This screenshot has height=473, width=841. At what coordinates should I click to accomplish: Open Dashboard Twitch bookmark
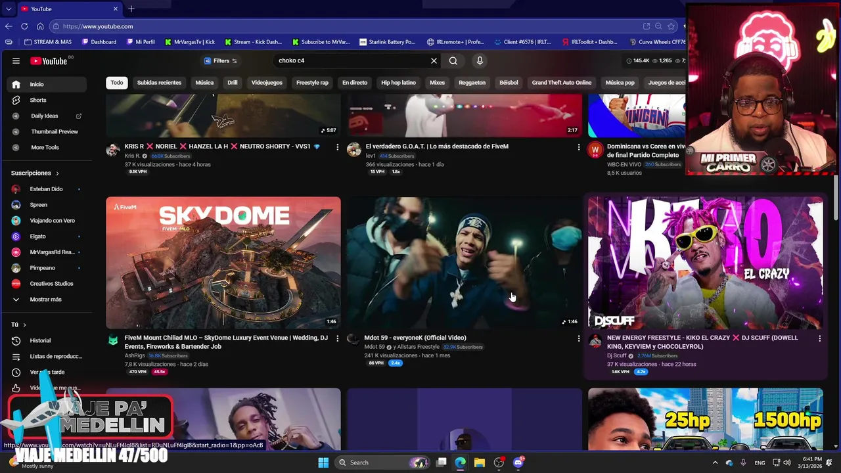pos(99,42)
